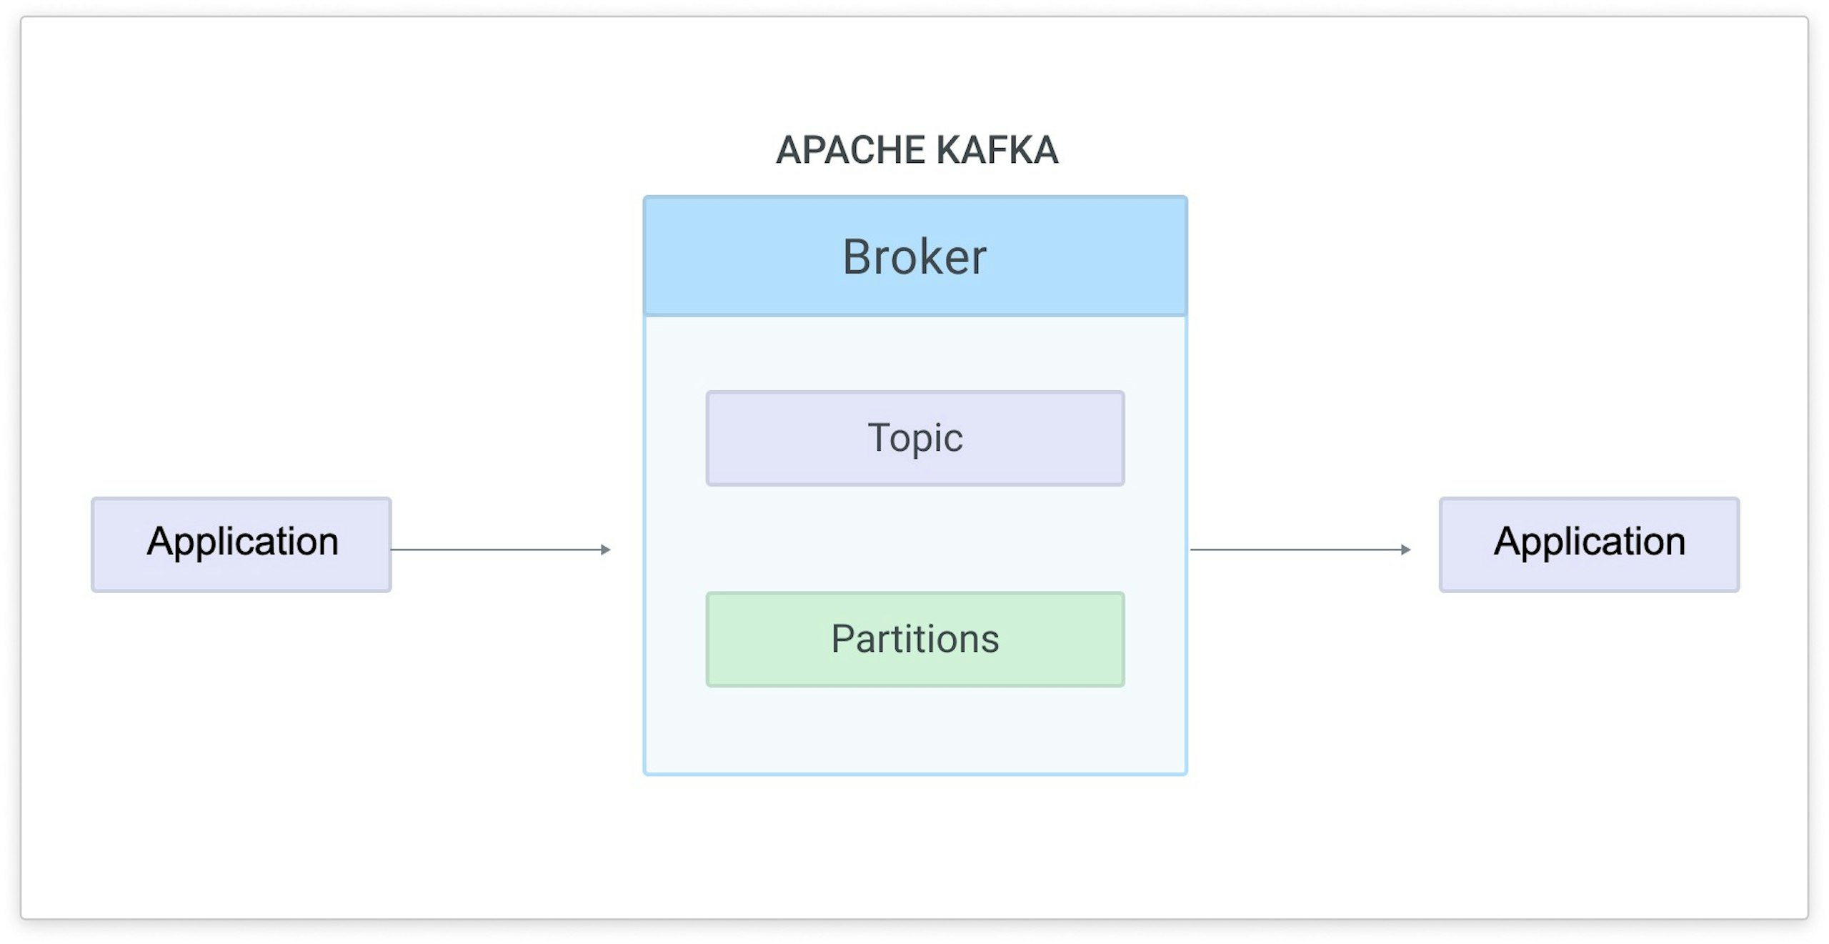Screen dimensions: 1829x944
Task: Click the blank space below left Application
Action: pyautogui.click(x=241, y=715)
